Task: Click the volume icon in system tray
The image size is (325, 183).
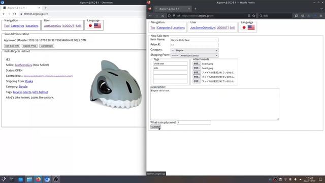Action: click(x=296, y=179)
